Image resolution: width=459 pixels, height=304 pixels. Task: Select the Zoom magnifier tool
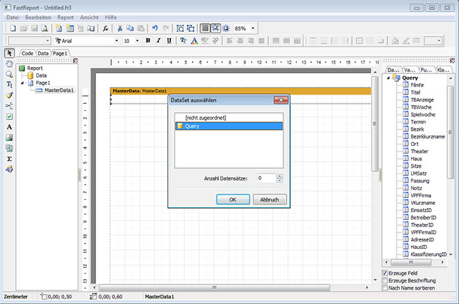coord(9,74)
